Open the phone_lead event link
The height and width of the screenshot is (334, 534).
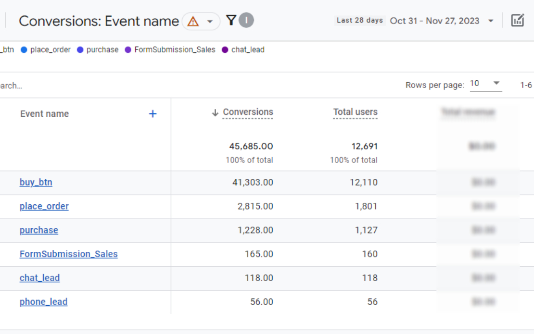pyautogui.click(x=43, y=302)
